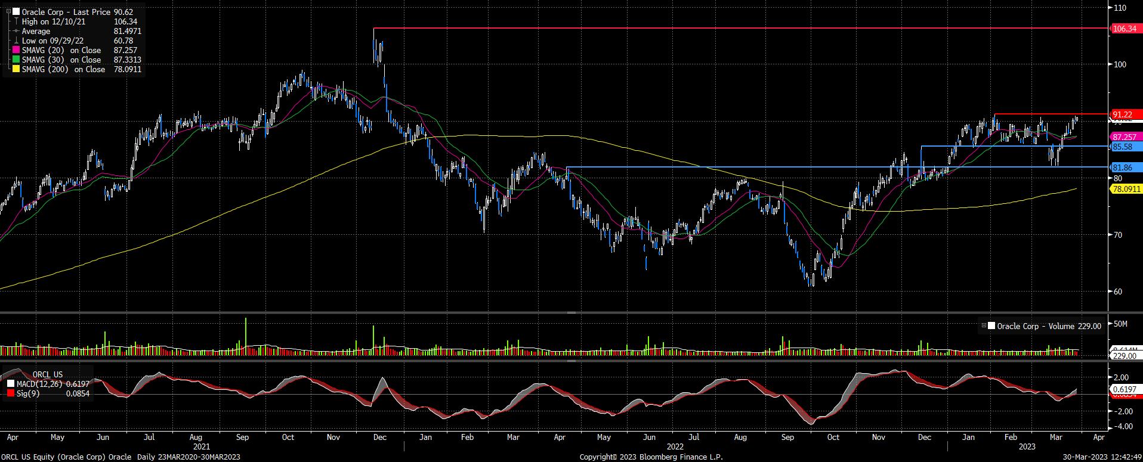Image resolution: width=1143 pixels, height=462 pixels.
Task: Click the 'ORCL US Equity (Oracle Corp)' footer text
Action: coord(54,457)
